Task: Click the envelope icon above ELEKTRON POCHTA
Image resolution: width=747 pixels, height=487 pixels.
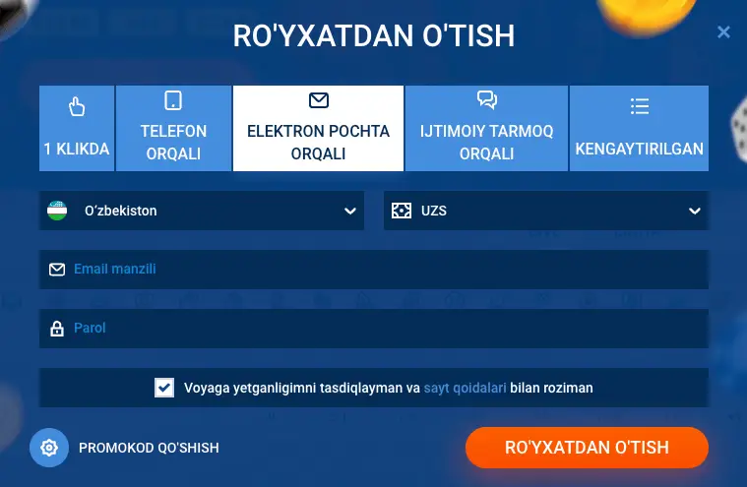Action: coord(319,100)
